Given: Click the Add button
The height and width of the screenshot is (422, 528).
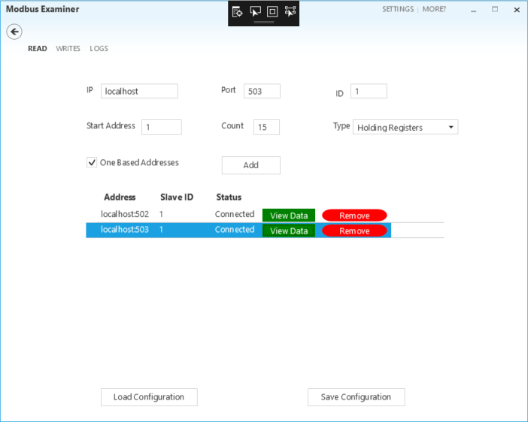Looking at the screenshot, I should click(x=250, y=165).
